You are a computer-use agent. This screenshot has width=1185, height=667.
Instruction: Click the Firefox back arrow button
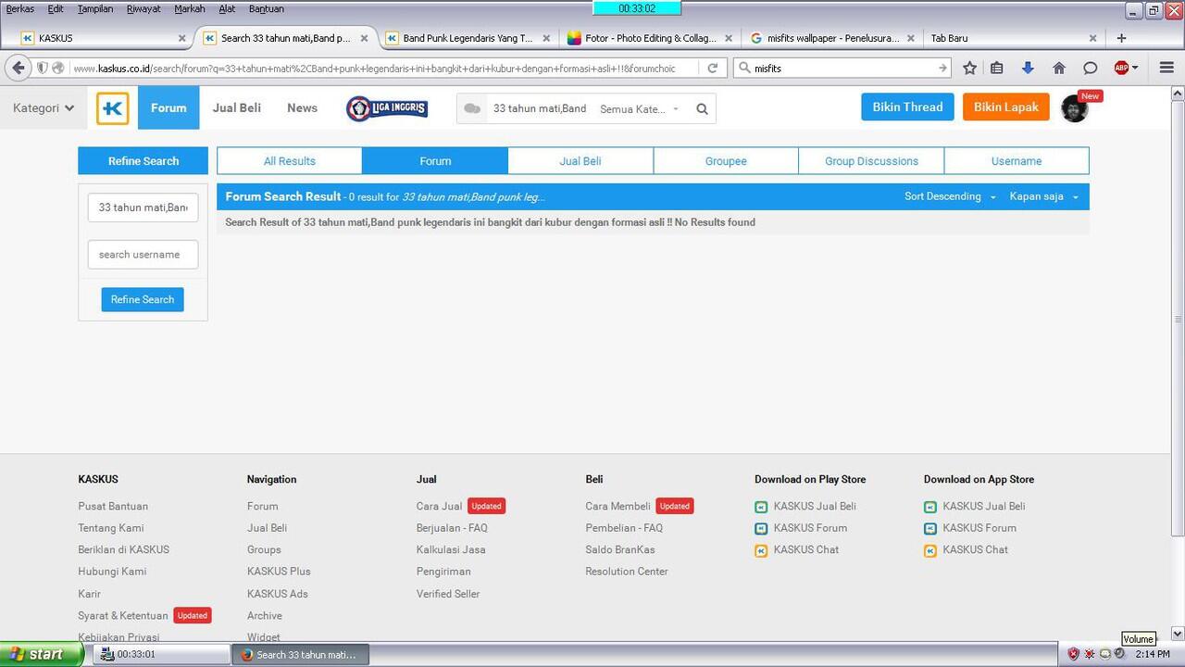point(18,68)
